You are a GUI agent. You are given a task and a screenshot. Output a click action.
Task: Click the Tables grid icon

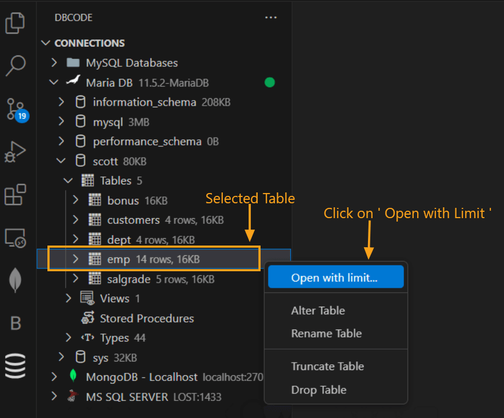87,180
